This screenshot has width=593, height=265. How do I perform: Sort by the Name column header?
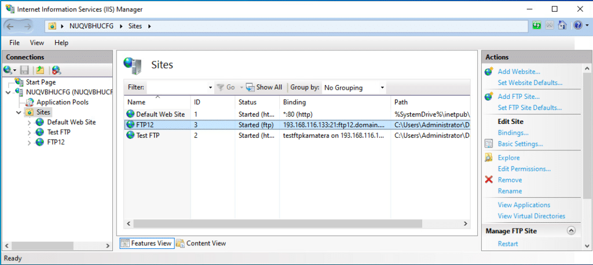click(x=158, y=102)
